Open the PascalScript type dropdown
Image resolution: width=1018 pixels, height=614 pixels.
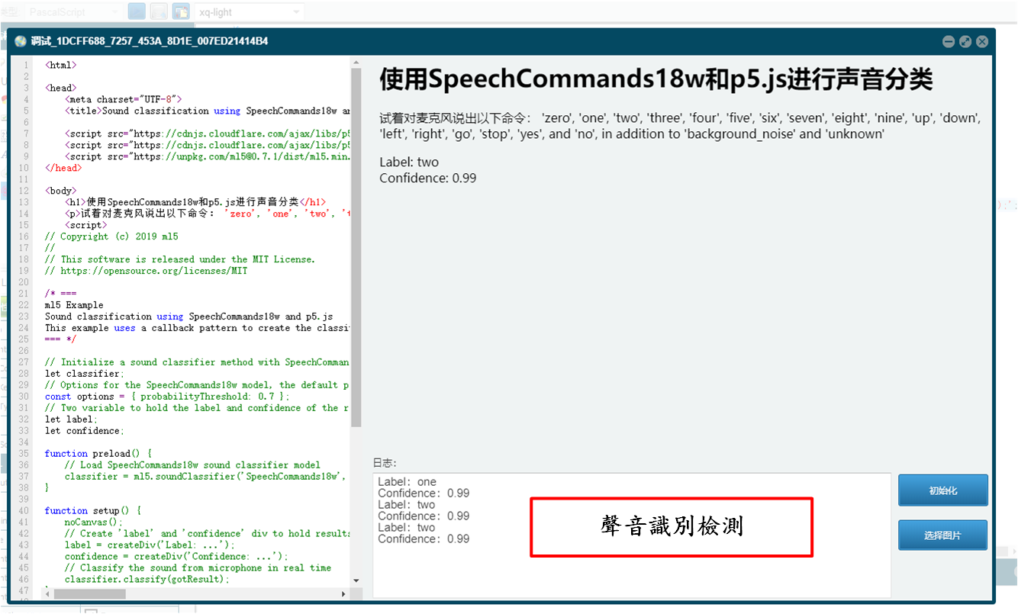pyautogui.click(x=72, y=12)
